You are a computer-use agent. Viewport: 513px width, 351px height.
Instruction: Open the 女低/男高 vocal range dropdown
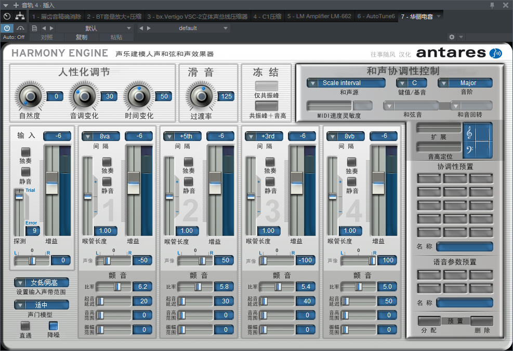[x=42, y=283]
